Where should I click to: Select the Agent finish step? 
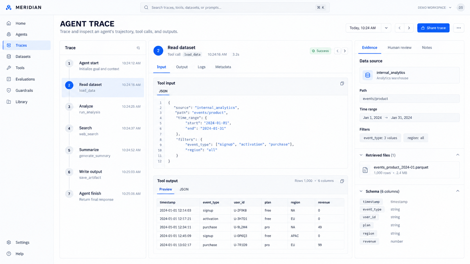[103, 196]
